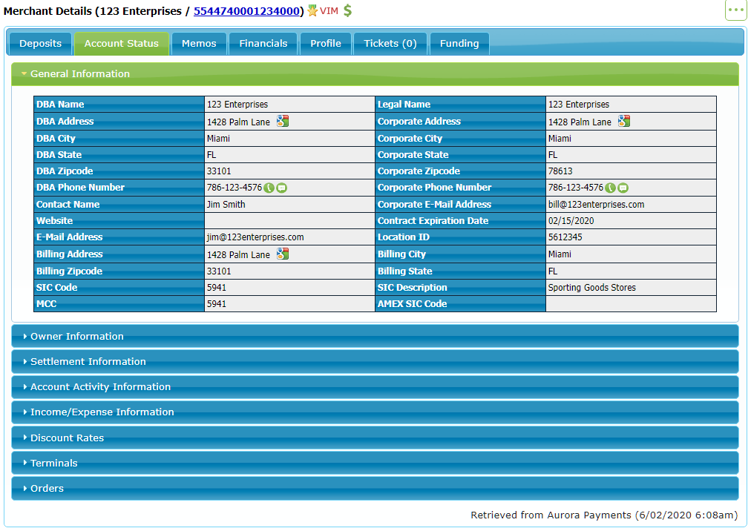Click the VIM star icon in header
The width and height of the screenshot is (751, 531).
pyautogui.click(x=312, y=10)
